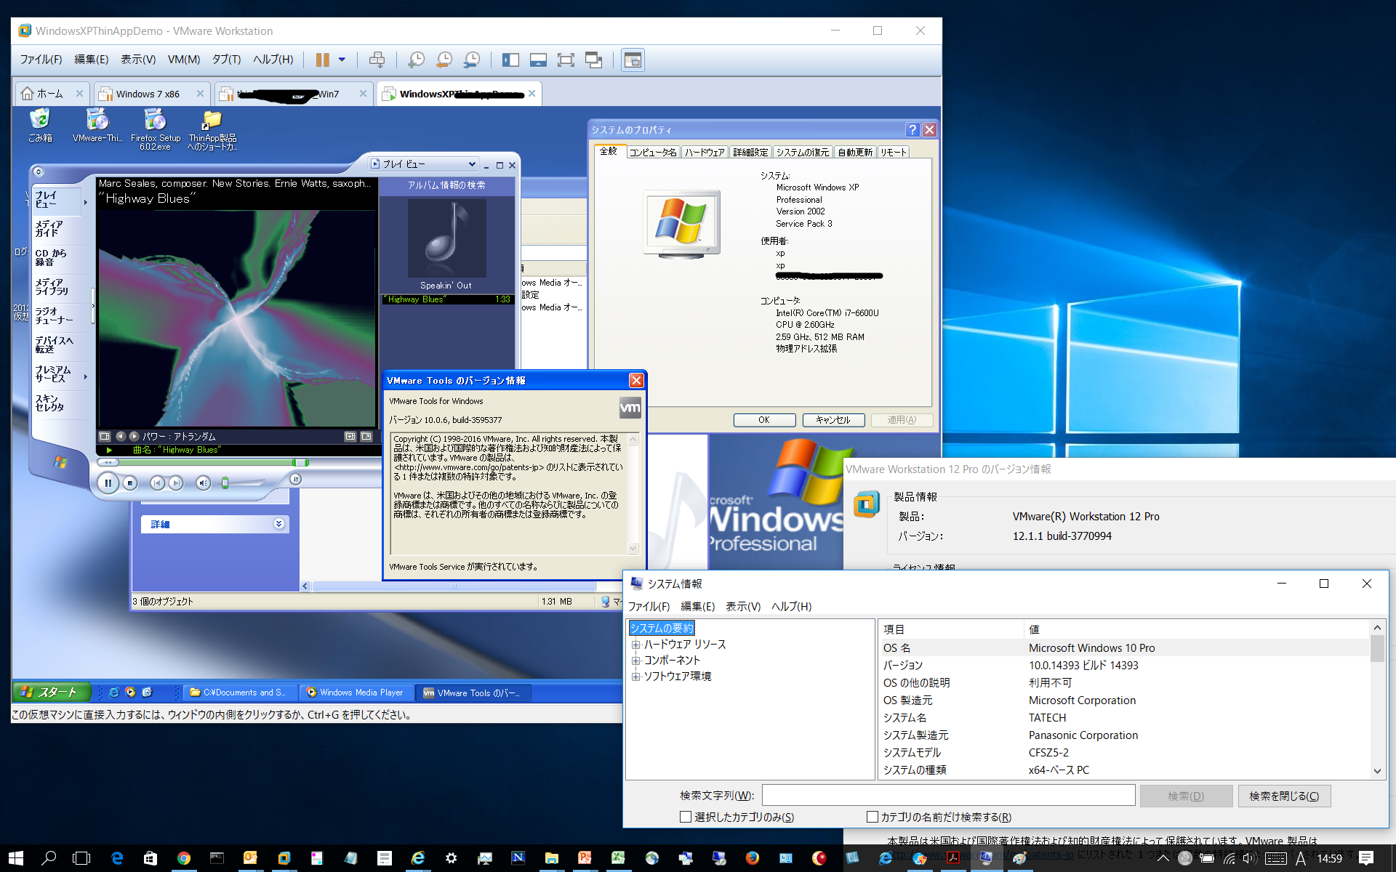
Task: Enable 選択したカテゴリのみ checkbox
Action: tap(686, 817)
